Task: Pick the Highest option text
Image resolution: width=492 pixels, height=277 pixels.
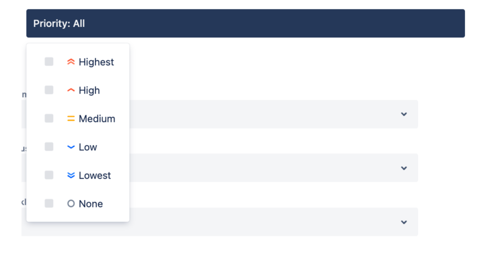Action: tap(96, 62)
